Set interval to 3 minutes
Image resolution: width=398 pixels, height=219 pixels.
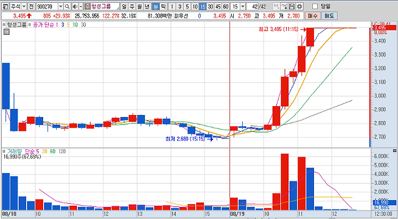click(x=180, y=6)
